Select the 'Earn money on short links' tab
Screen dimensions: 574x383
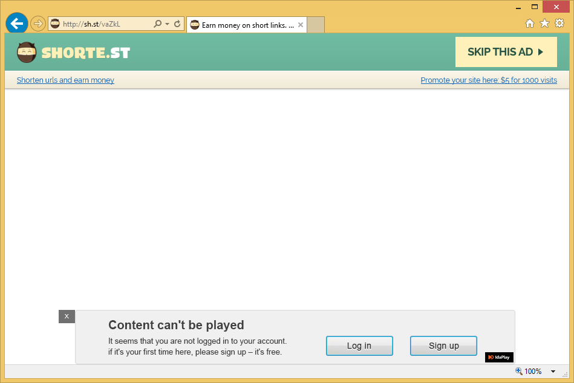tap(242, 25)
